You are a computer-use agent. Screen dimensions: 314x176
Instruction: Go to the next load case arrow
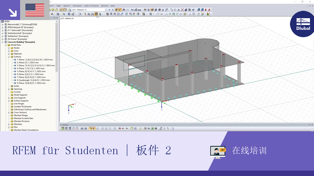[x=113, y=10]
